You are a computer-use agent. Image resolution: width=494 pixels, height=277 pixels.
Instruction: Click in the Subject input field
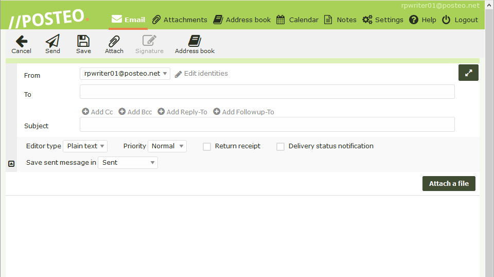coord(267,125)
